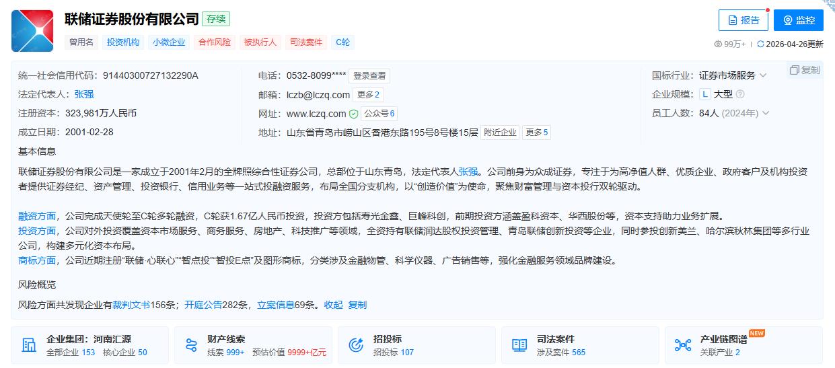Open 关联产业 2 count
Image resolution: width=835 pixels, height=368 pixels.
[720, 352]
